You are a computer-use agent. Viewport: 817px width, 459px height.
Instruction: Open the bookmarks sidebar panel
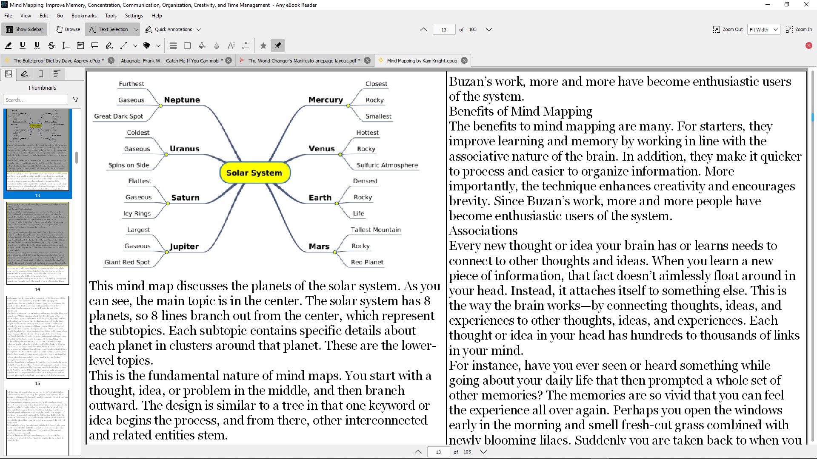(x=41, y=74)
